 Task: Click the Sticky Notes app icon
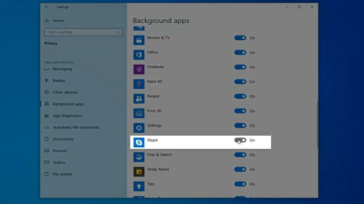click(139, 172)
